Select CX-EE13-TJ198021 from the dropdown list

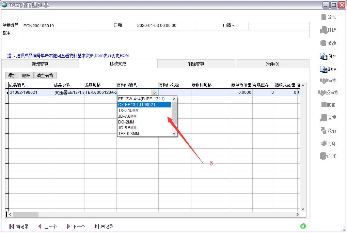144,105
